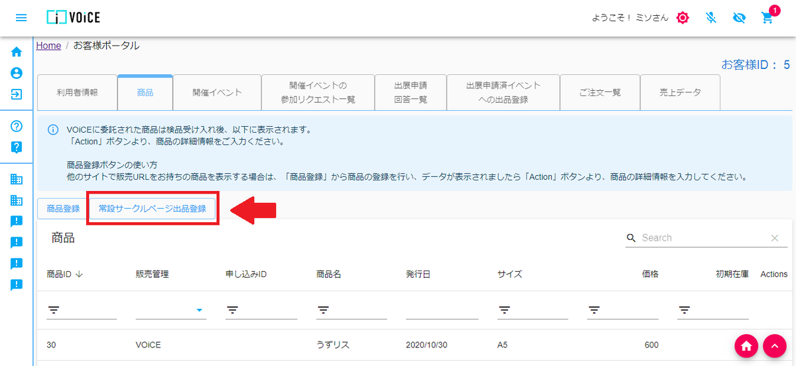
Task: Switch to the 開催イベント tab
Action: pos(217,93)
